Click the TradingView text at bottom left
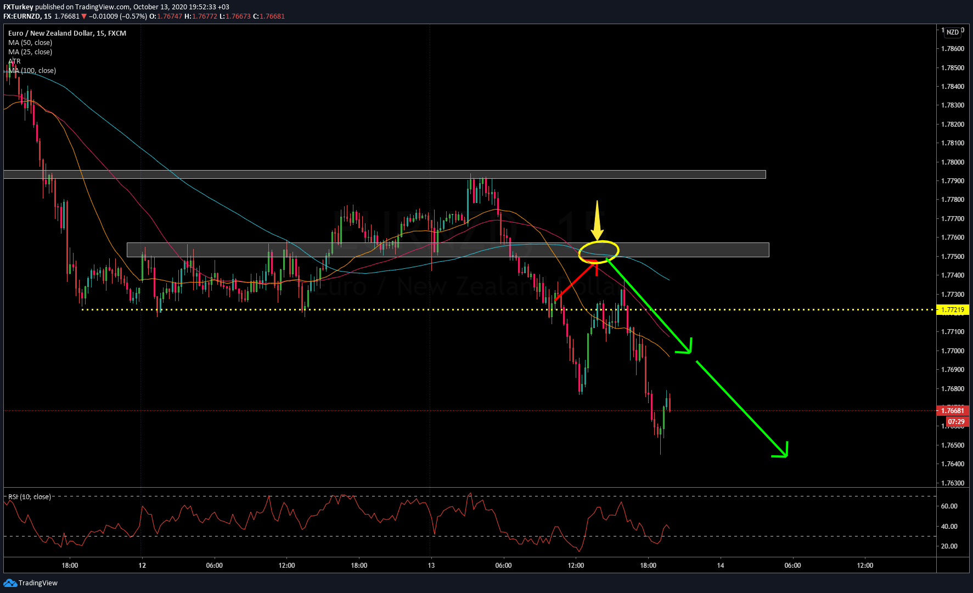Screen dimensions: 973x593 pos(38,583)
